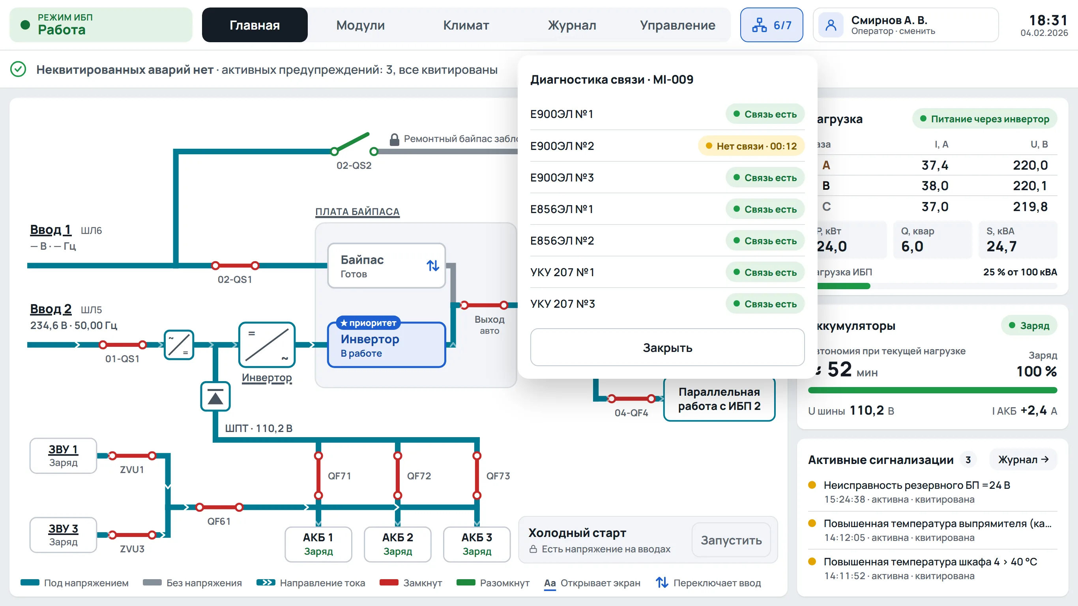Image resolution: width=1078 pixels, height=606 pixels.
Task: Click the green checkmark alarm status icon
Action: tap(18, 69)
